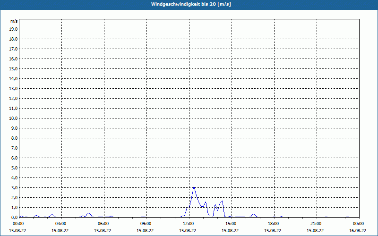Select the '09:00' time label
The image size is (378, 236).
[146, 224]
